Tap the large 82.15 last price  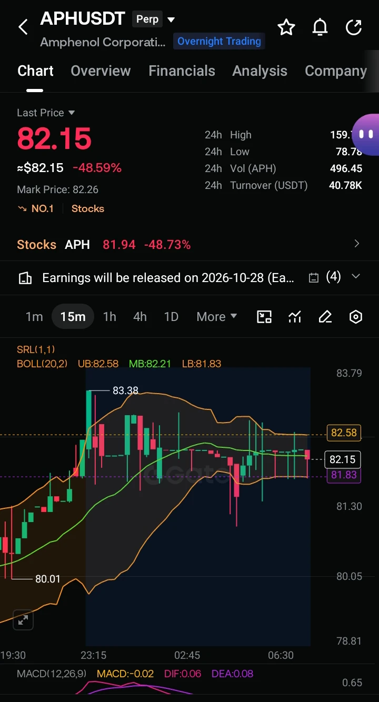click(x=54, y=139)
